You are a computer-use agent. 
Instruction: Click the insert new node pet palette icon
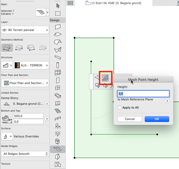coord(97,77)
